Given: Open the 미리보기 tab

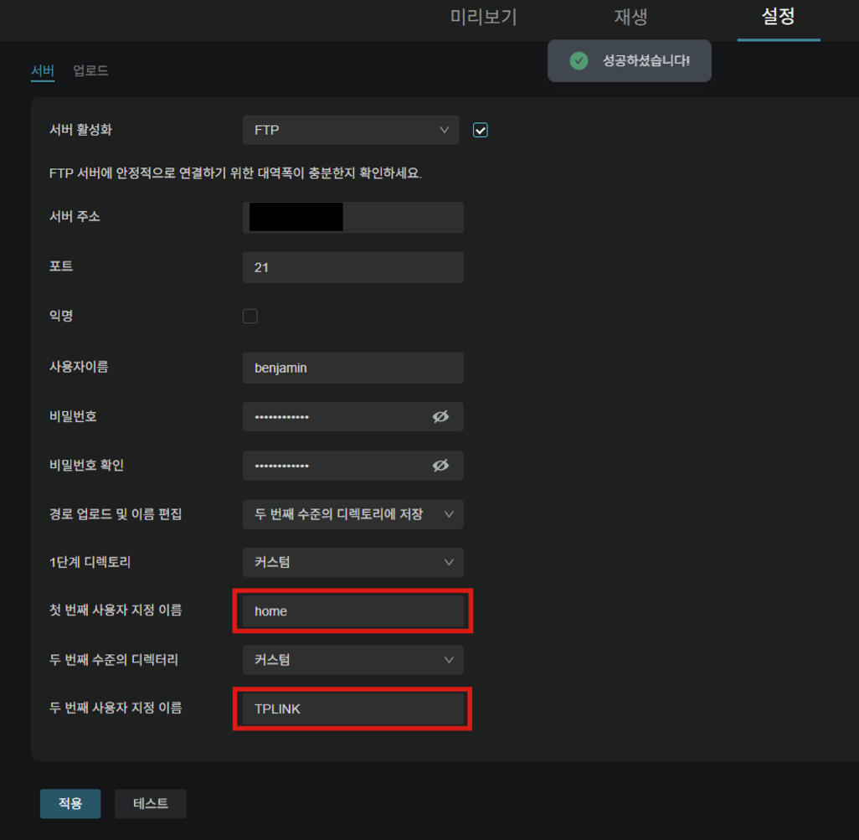Looking at the screenshot, I should coord(483,17).
